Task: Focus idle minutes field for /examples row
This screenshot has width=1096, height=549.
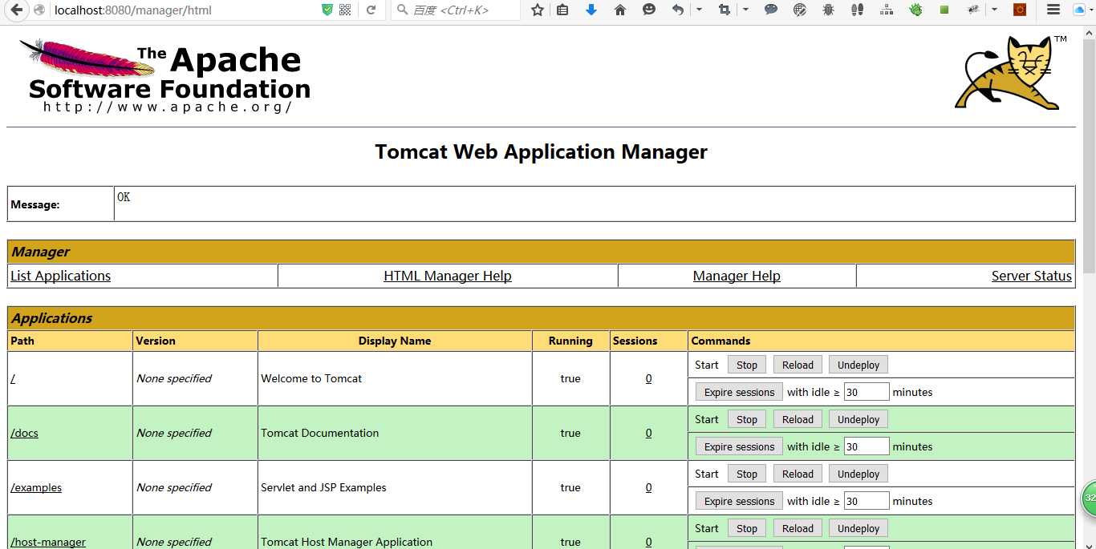Action: pos(867,501)
